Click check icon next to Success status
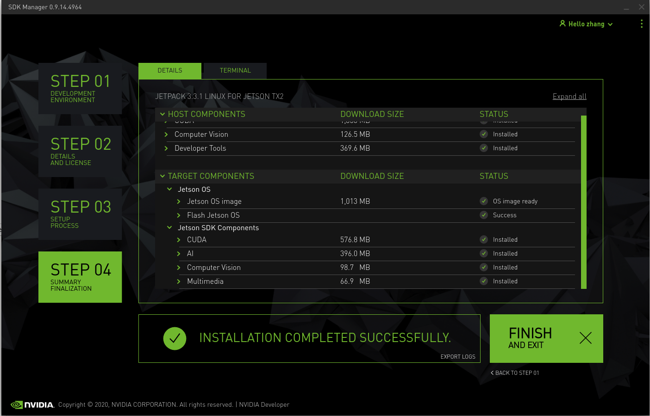The height and width of the screenshot is (416, 650). 484,215
